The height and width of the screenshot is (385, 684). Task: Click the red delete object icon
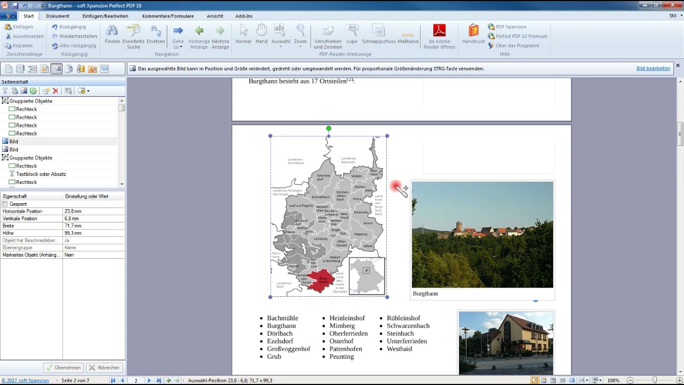[x=55, y=91]
